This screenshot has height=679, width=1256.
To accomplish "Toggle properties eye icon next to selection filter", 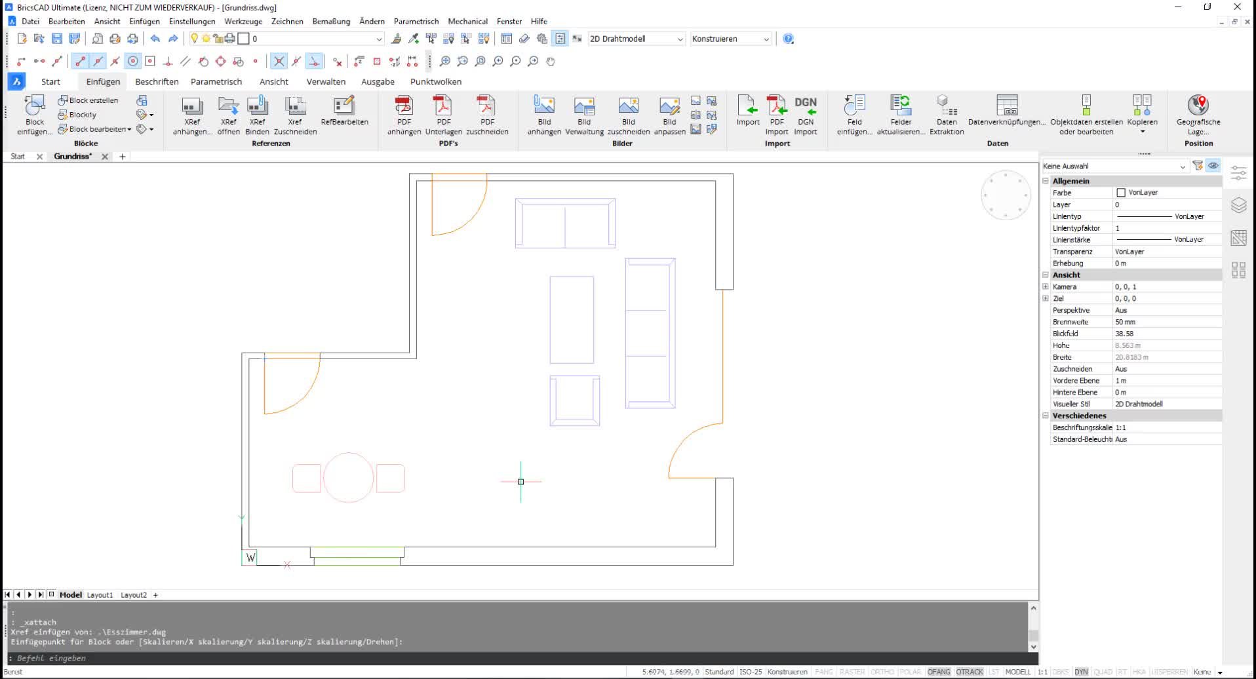I will point(1213,166).
